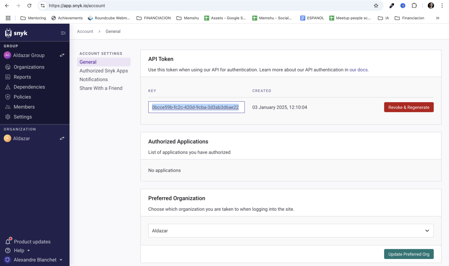449x266 pixels.
Task: Click the Aldazar organization avatar
Action: click(7, 138)
